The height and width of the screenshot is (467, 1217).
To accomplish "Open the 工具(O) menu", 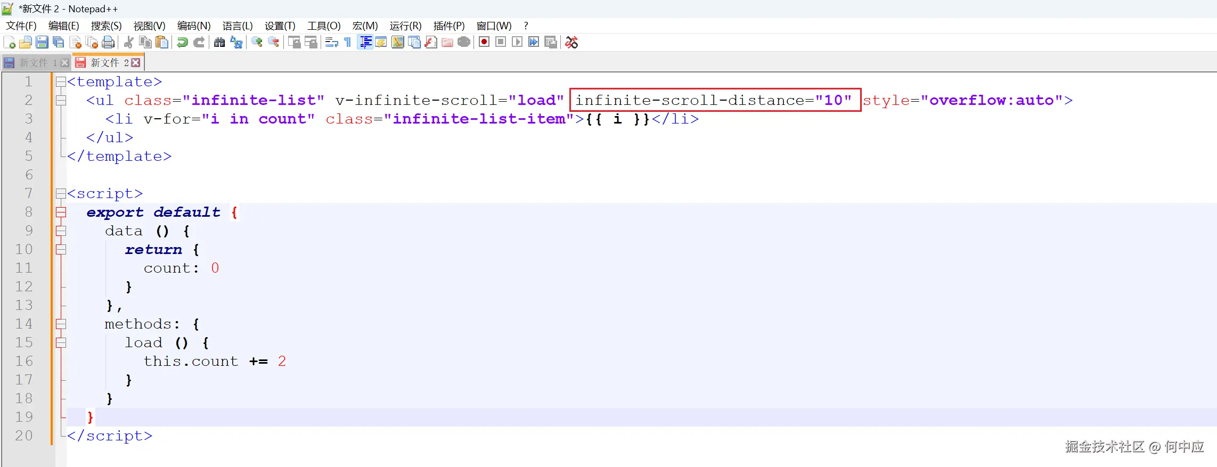I will [x=324, y=26].
